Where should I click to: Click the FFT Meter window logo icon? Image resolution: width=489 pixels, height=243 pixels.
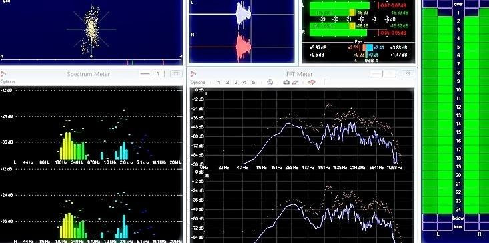pos(193,73)
